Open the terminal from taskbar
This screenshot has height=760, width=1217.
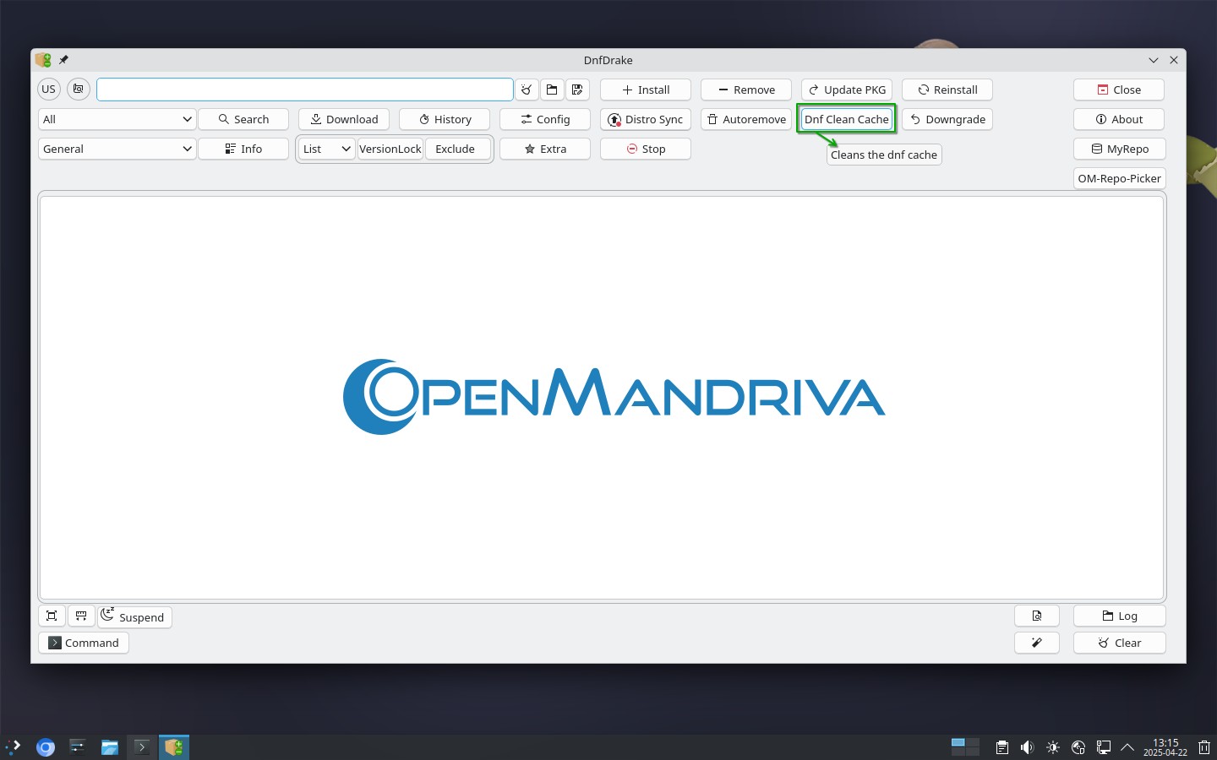[142, 746]
